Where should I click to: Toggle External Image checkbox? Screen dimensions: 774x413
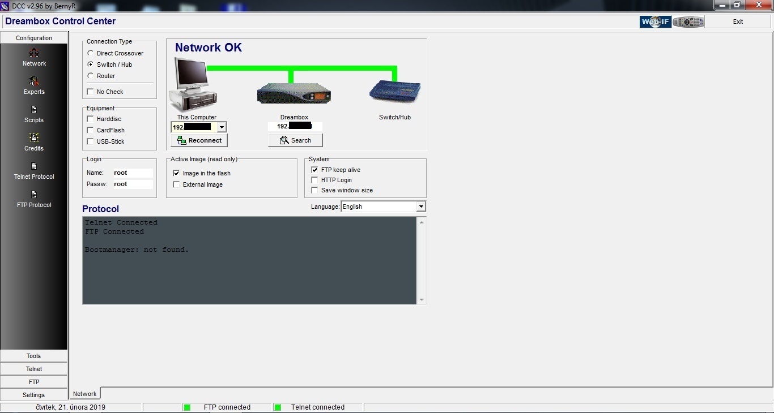[x=176, y=184]
